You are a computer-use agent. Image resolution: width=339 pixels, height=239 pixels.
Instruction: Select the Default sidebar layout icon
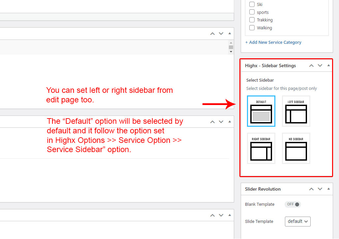[261, 111]
